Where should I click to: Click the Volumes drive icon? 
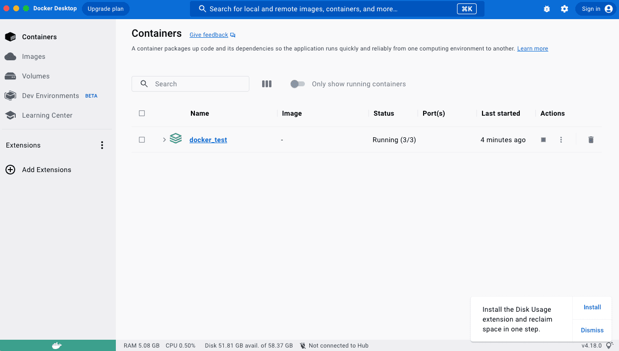[10, 76]
